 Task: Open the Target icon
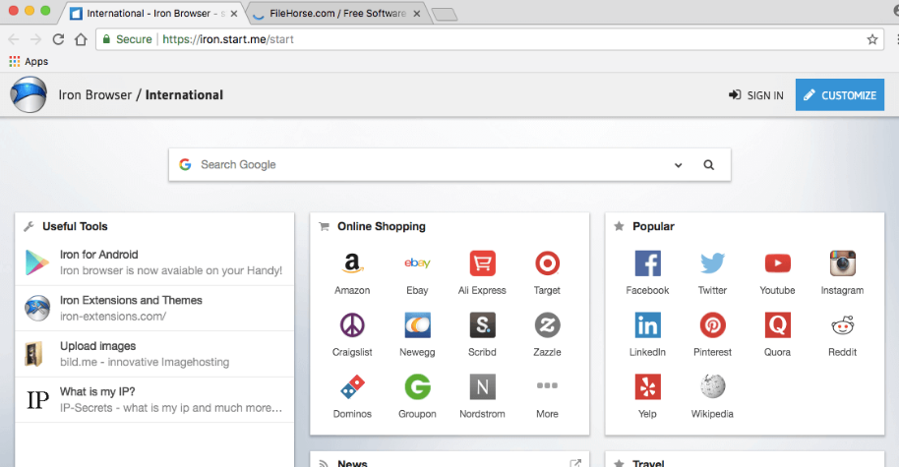click(547, 263)
